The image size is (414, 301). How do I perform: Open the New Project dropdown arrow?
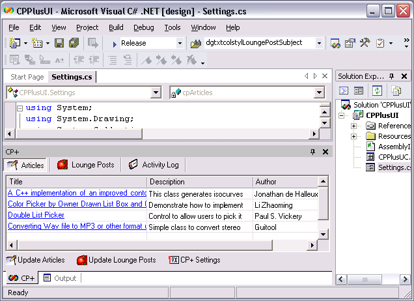click(x=25, y=43)
